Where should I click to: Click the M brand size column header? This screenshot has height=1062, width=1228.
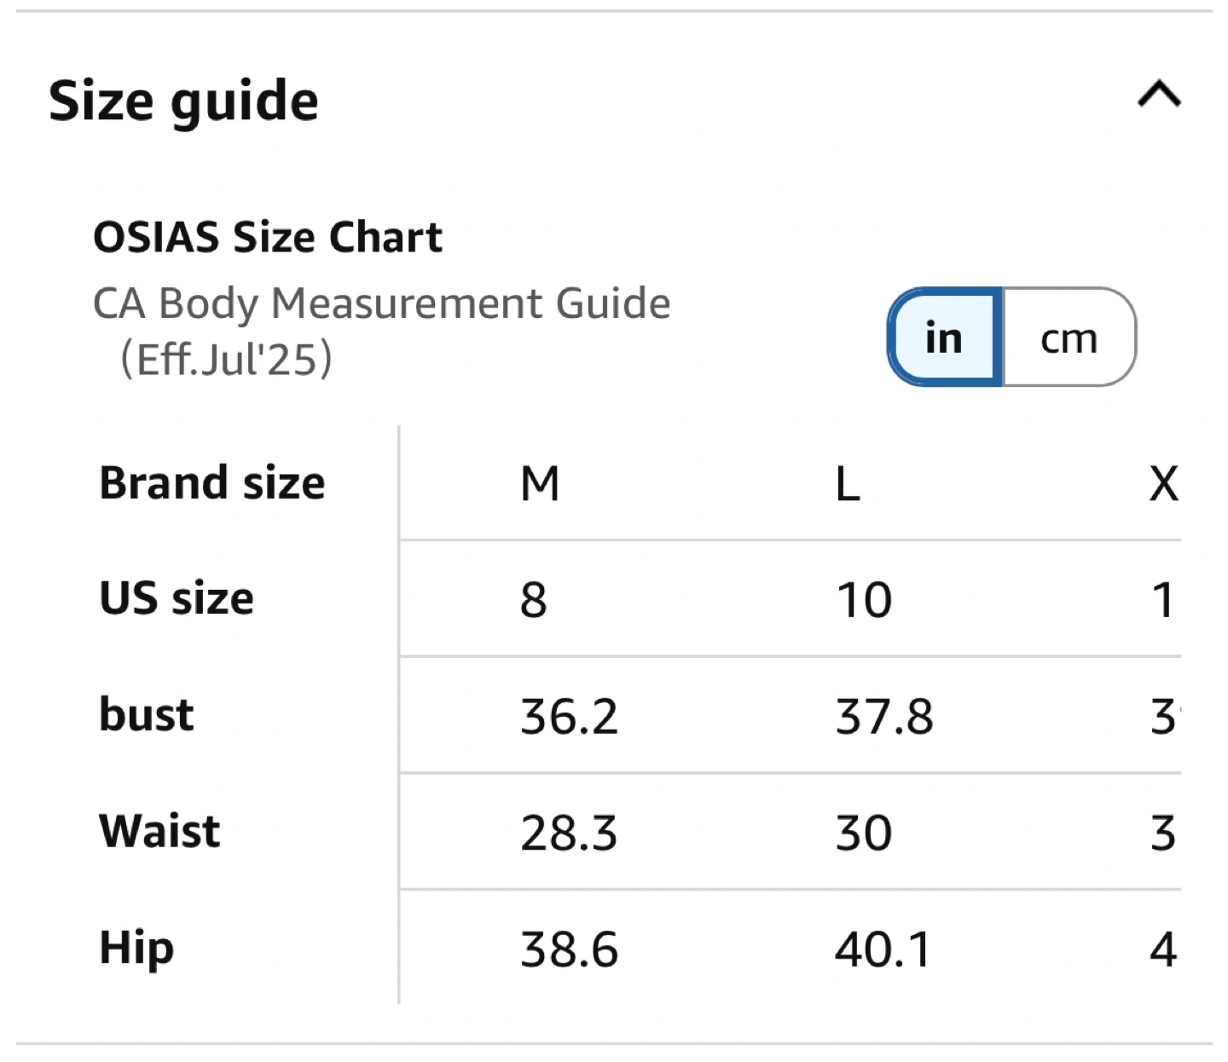pyautogui.click(x=540, y=483)
